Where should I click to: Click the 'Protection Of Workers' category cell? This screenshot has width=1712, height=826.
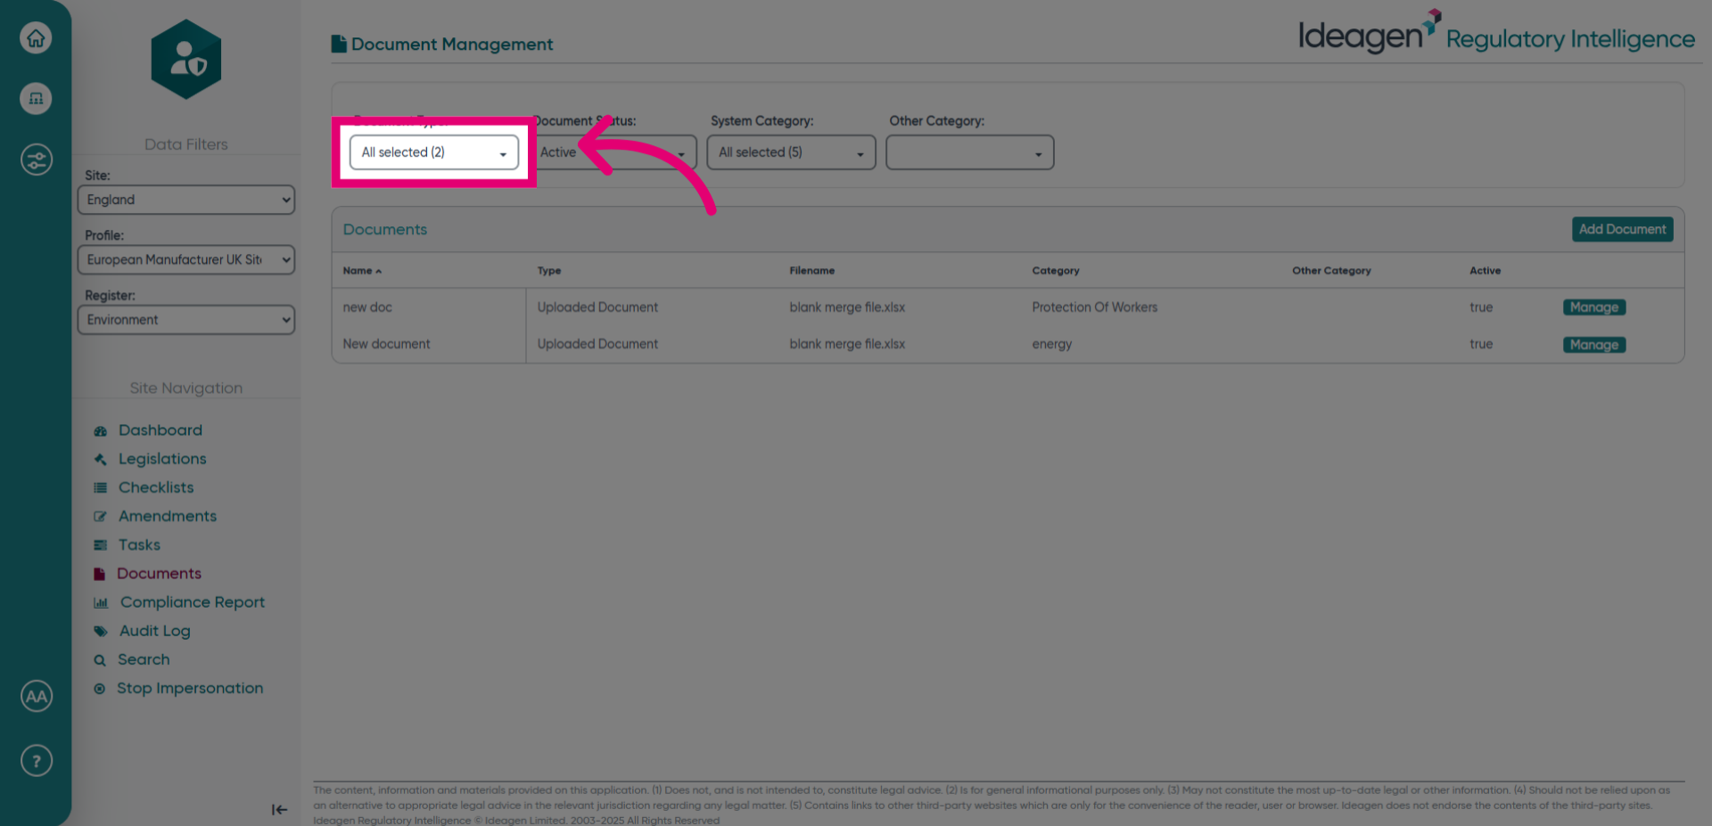1095,307
